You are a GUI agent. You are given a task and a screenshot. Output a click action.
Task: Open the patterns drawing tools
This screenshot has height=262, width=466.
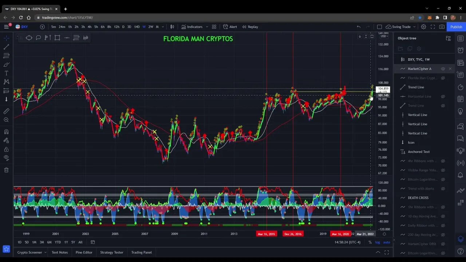[x=6, y=82]
